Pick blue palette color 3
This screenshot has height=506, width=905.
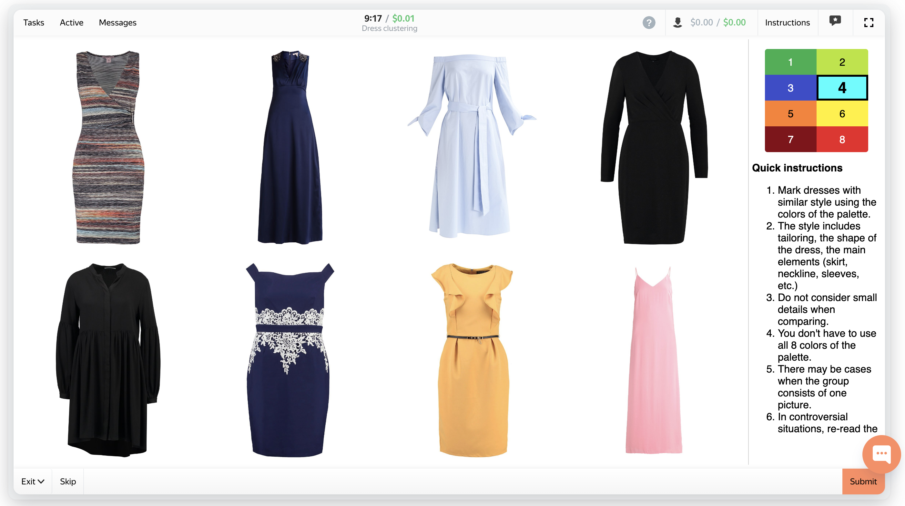coord(790,88)
